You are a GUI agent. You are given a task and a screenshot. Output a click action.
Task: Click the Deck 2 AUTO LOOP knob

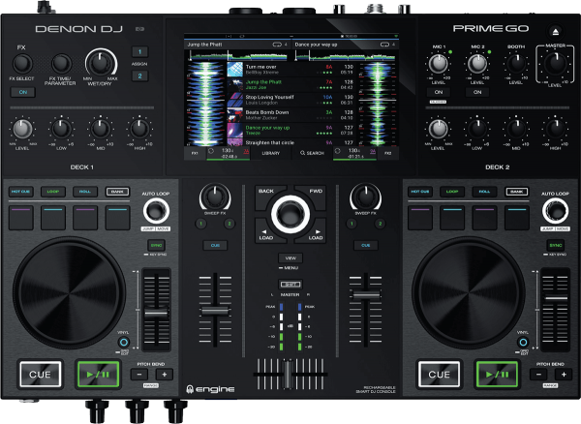(x=555, y=211)
